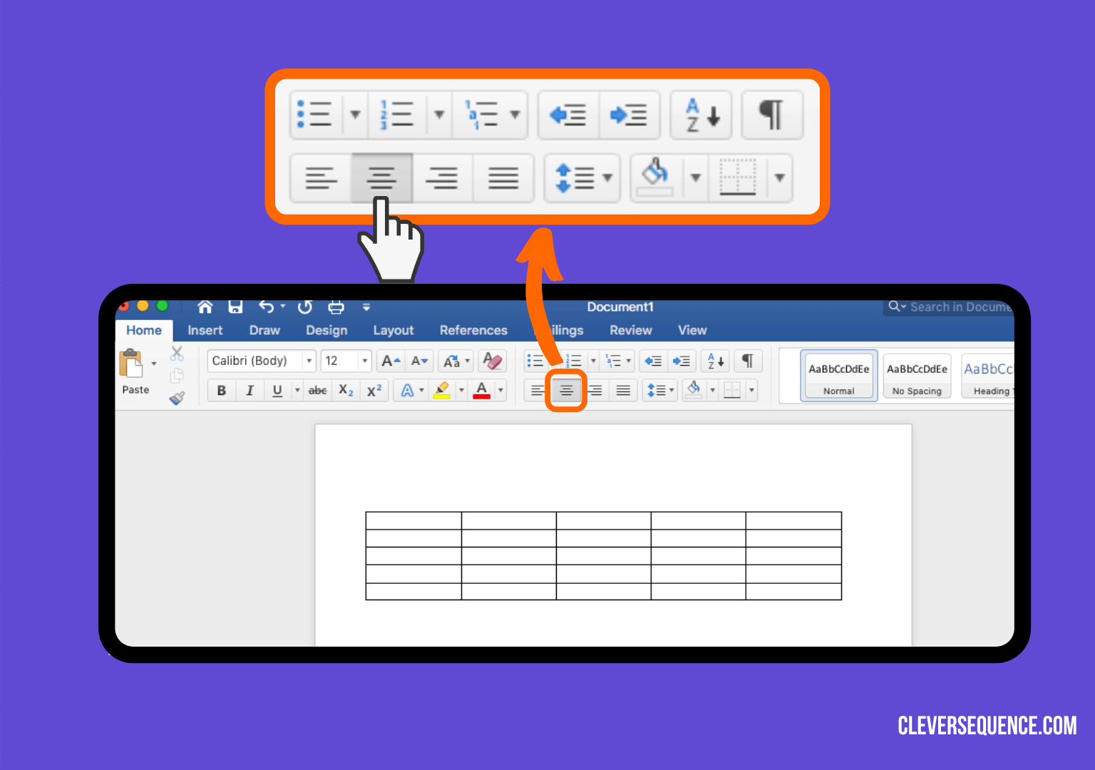
Task: Switch to the References ribbon tab
Action: (473, 329)
